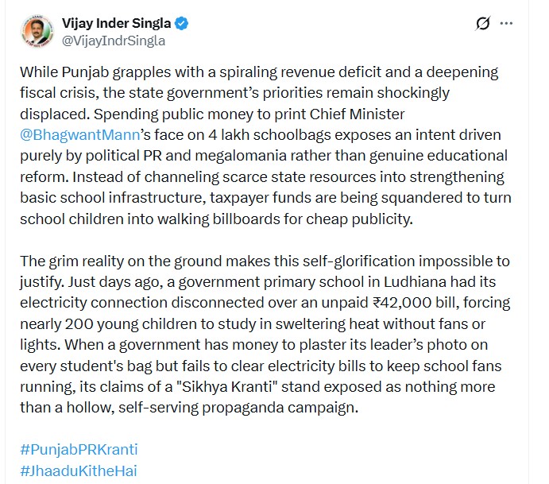Open the #JhaaduKitheHai hashtag

79,470
